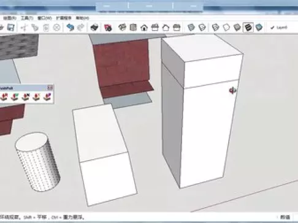
Task: Select the outlined house Front view icon
Action: pos(166,27)
